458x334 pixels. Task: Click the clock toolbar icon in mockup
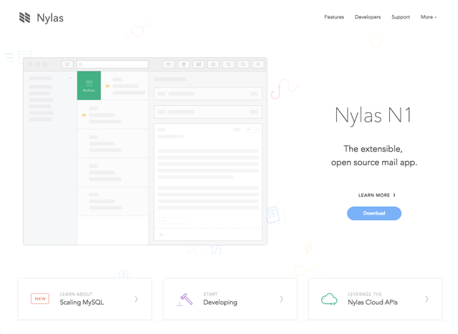(228, 64)
